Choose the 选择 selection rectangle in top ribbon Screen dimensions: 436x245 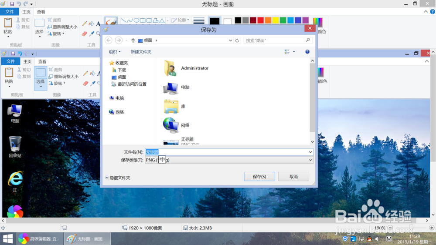(39, 23)
